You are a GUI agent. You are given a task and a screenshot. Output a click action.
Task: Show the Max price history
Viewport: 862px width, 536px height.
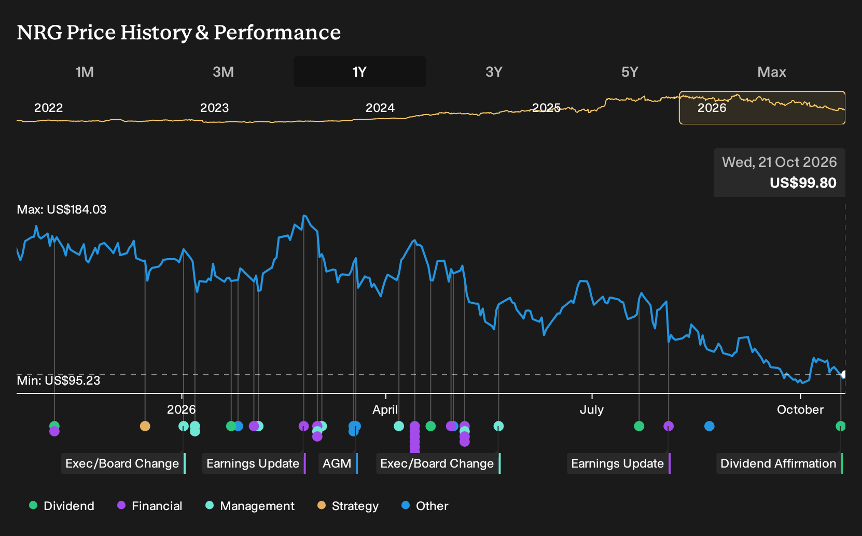(772, 72)
